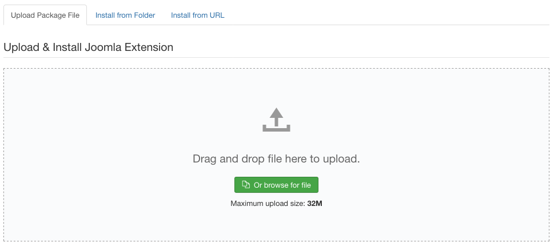Click the file icon on the browse button

coord(246,185)
